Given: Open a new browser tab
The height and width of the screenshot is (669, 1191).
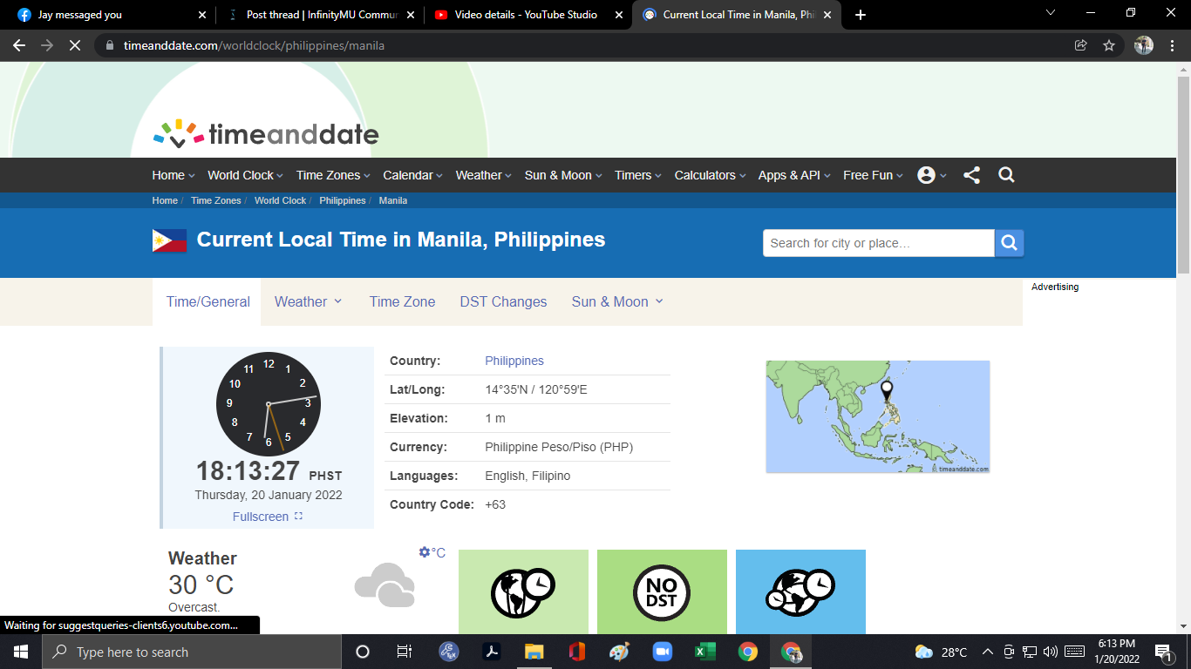Looking at the screenshot, I should point(861,15).
